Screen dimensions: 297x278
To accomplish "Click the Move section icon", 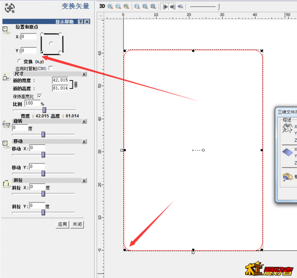I will pyautogui.click(x=6, y=144).
